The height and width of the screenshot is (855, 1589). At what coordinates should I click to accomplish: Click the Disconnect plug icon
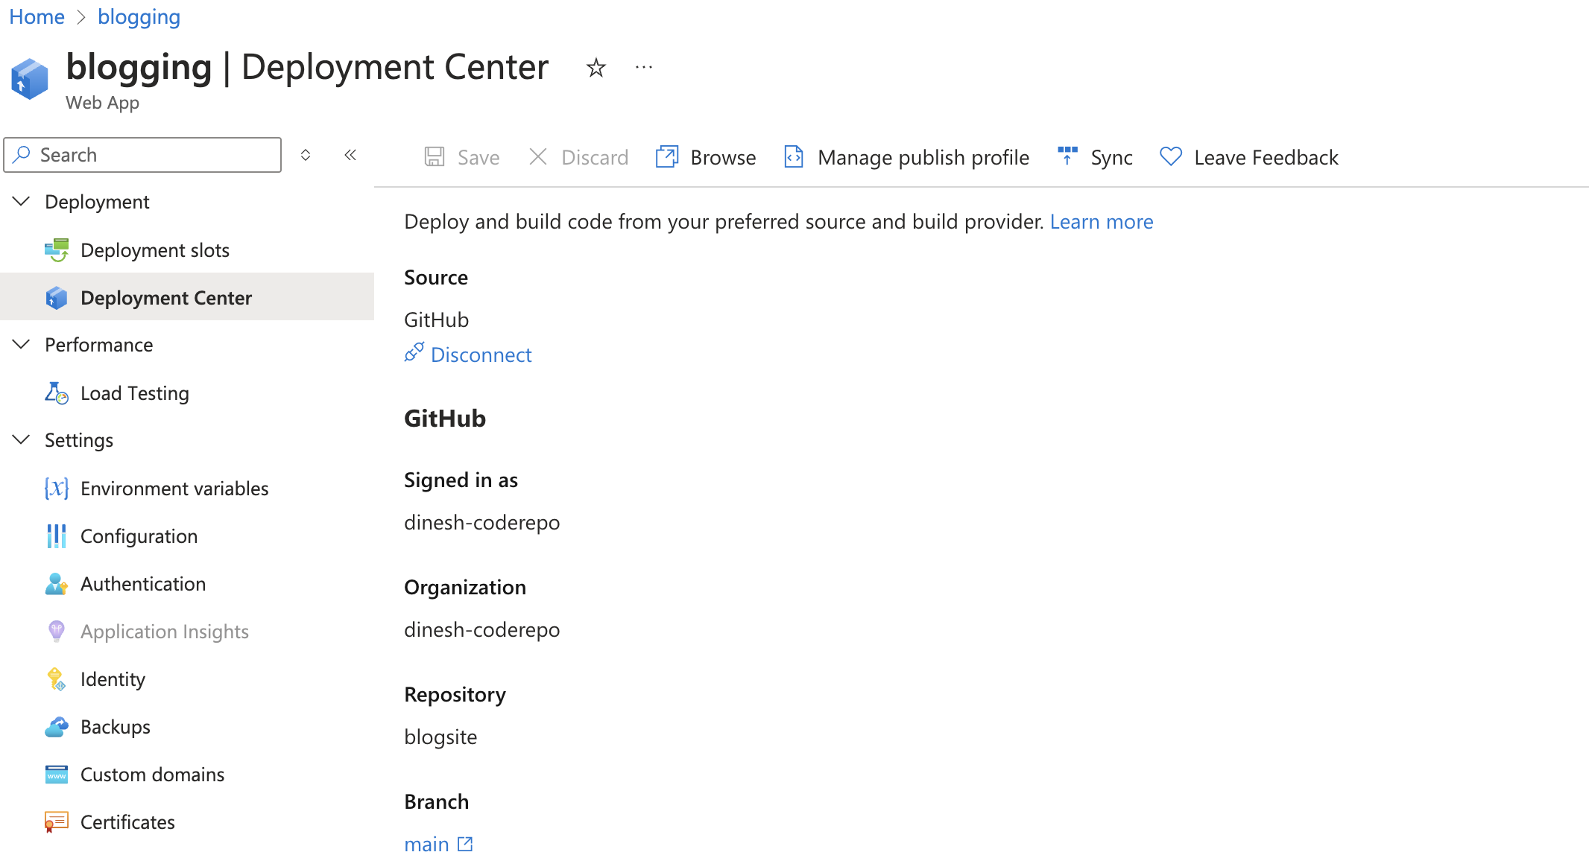tap(414, 352)
